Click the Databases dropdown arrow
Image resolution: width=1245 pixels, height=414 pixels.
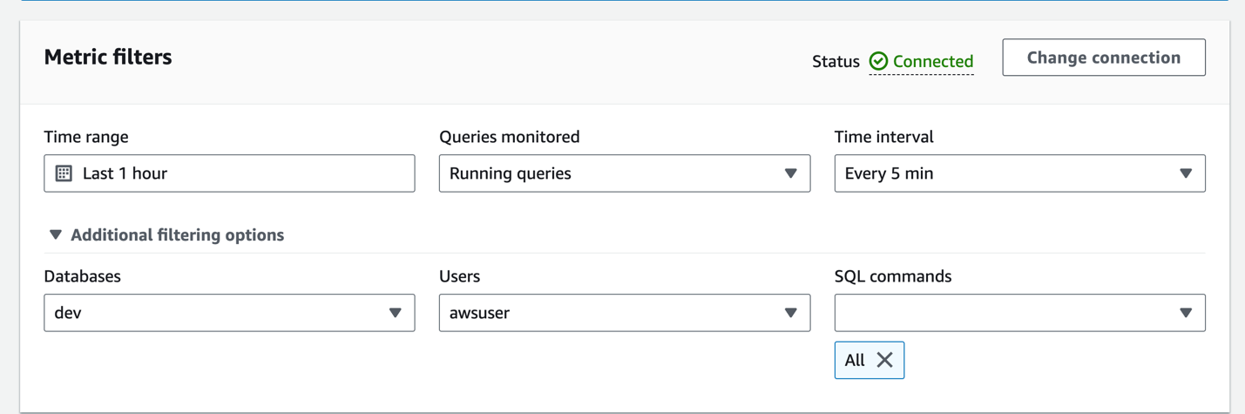click(395, 313)
